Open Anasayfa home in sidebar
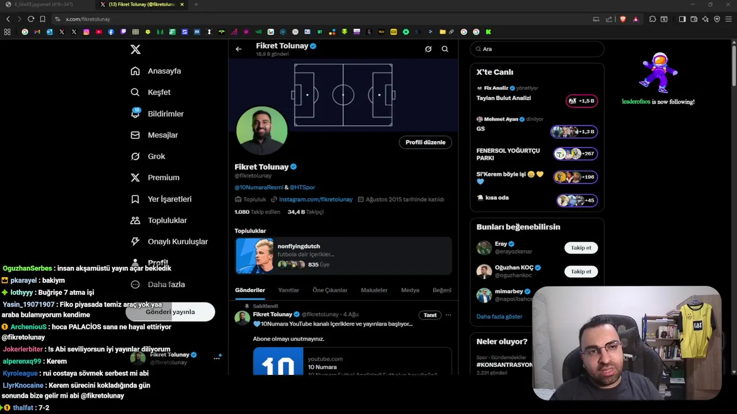The width and height of the screenshot is (737, 414). click(x=156, y=71)
